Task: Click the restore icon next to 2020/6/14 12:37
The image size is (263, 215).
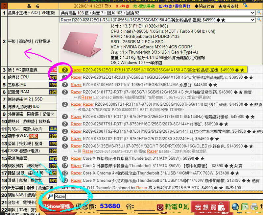Action: point(108,6)
